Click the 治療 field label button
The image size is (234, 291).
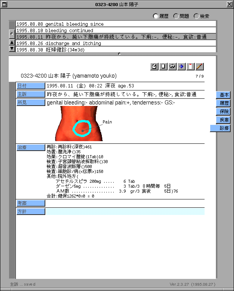(31, 148)
